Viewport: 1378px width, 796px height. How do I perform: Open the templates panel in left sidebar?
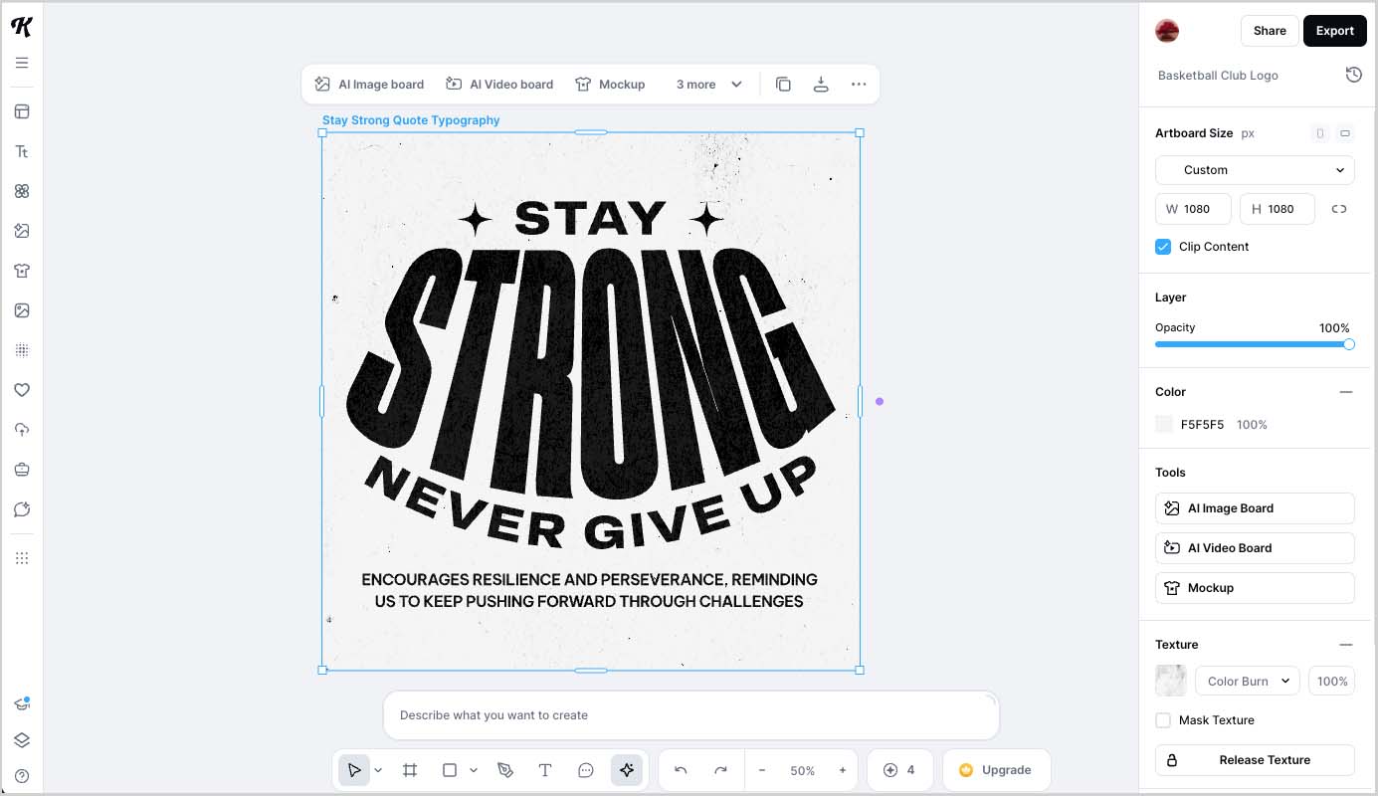22,111
